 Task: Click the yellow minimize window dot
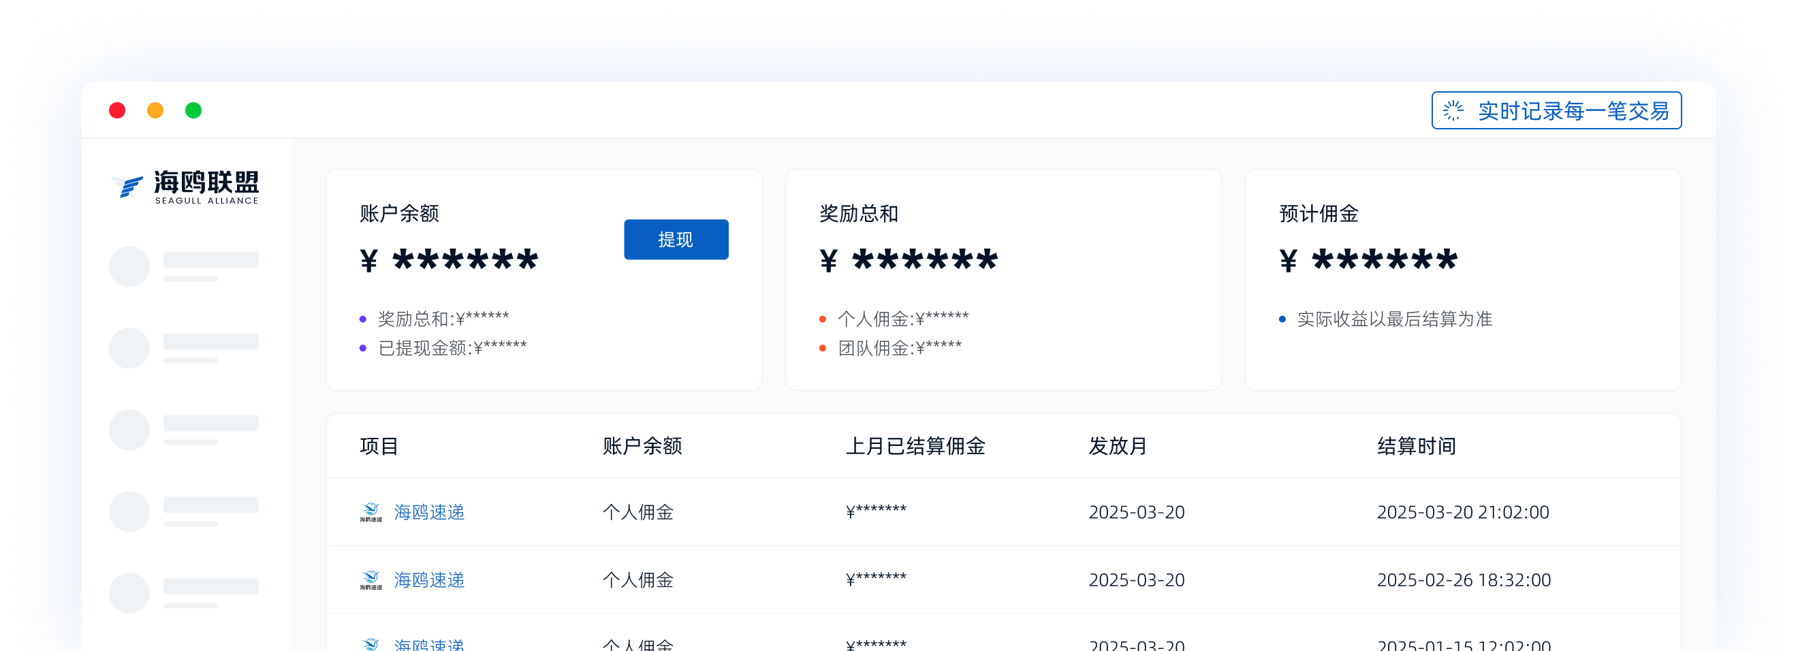[x=155, y=110]
